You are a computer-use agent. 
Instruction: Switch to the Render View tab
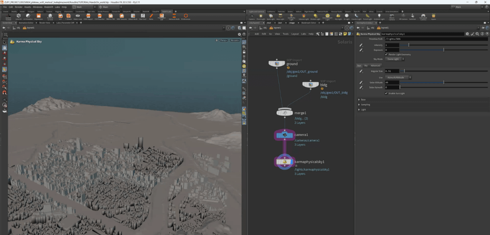coord(45,23)
